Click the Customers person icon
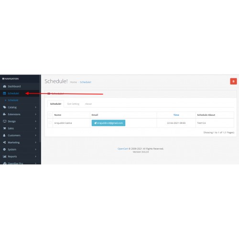 (x=4, y=135)
